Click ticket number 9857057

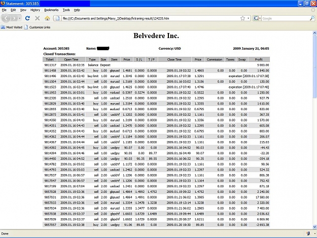[50, 225]
